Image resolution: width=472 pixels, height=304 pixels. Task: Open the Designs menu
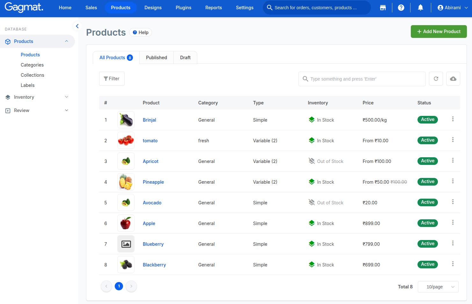coord(153,8)
